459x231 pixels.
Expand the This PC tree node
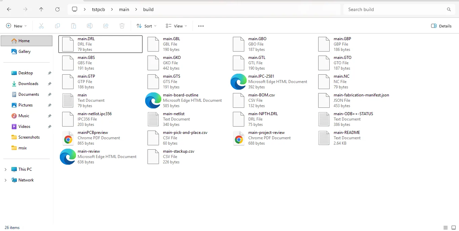[5, 169]
